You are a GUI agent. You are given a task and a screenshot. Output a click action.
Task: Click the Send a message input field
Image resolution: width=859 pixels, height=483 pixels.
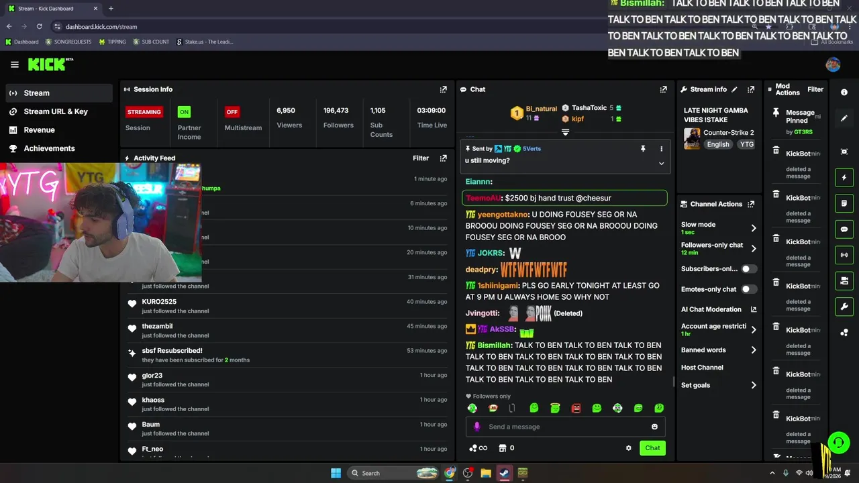coord(565,427)
